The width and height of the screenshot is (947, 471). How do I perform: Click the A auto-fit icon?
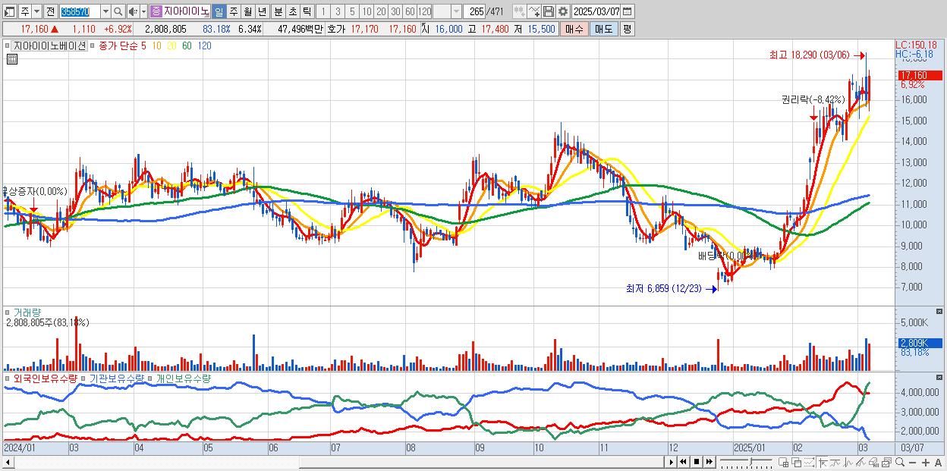point(939,463)
